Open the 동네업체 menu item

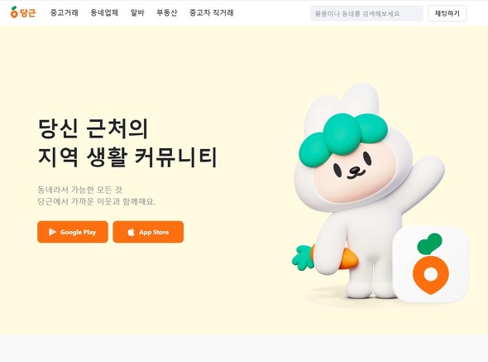[x=104, y=12]
